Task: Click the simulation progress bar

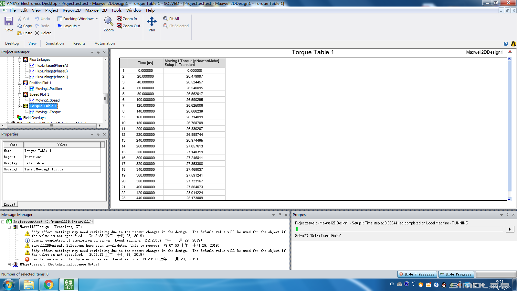Action: pyautogui.click(x=399, y=229)
